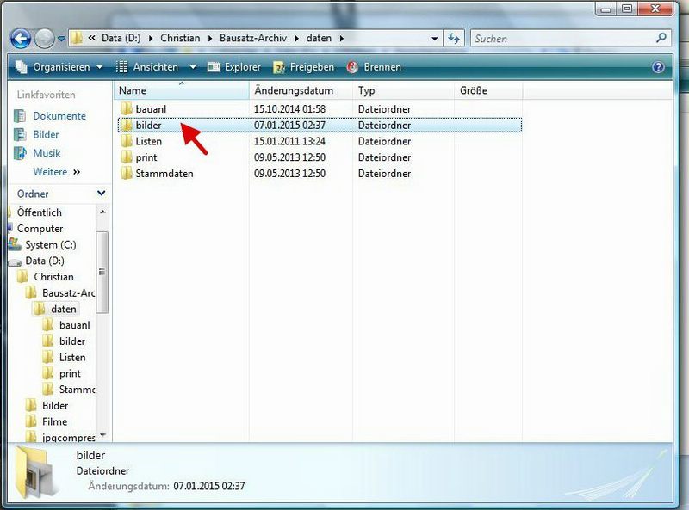Open Dokumente favorite link

[x=59, y=116]
